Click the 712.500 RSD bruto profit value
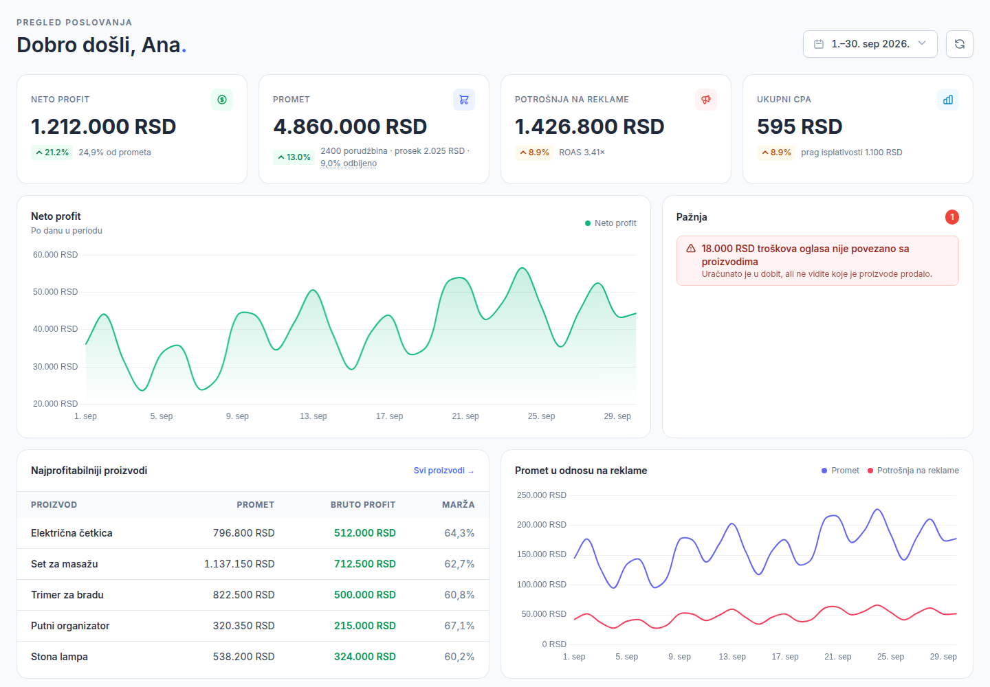 click(x=365, y=564)
